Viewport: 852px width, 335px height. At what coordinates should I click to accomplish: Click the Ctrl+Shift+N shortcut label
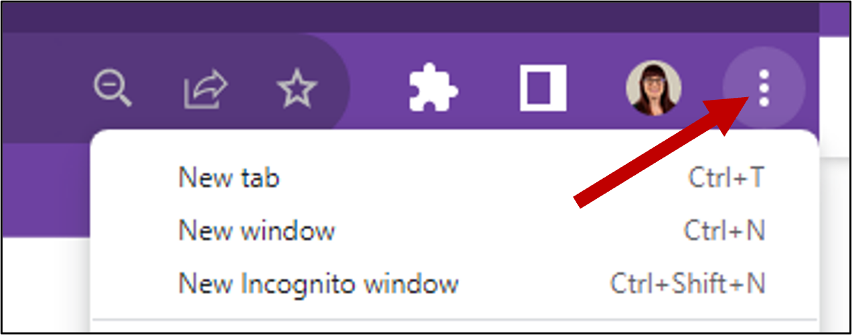pos(687,283)
